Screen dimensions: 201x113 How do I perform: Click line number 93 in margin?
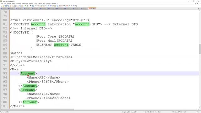[5, 73]
